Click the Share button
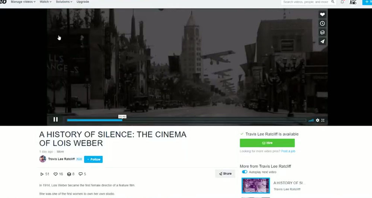 click(225, 173)
